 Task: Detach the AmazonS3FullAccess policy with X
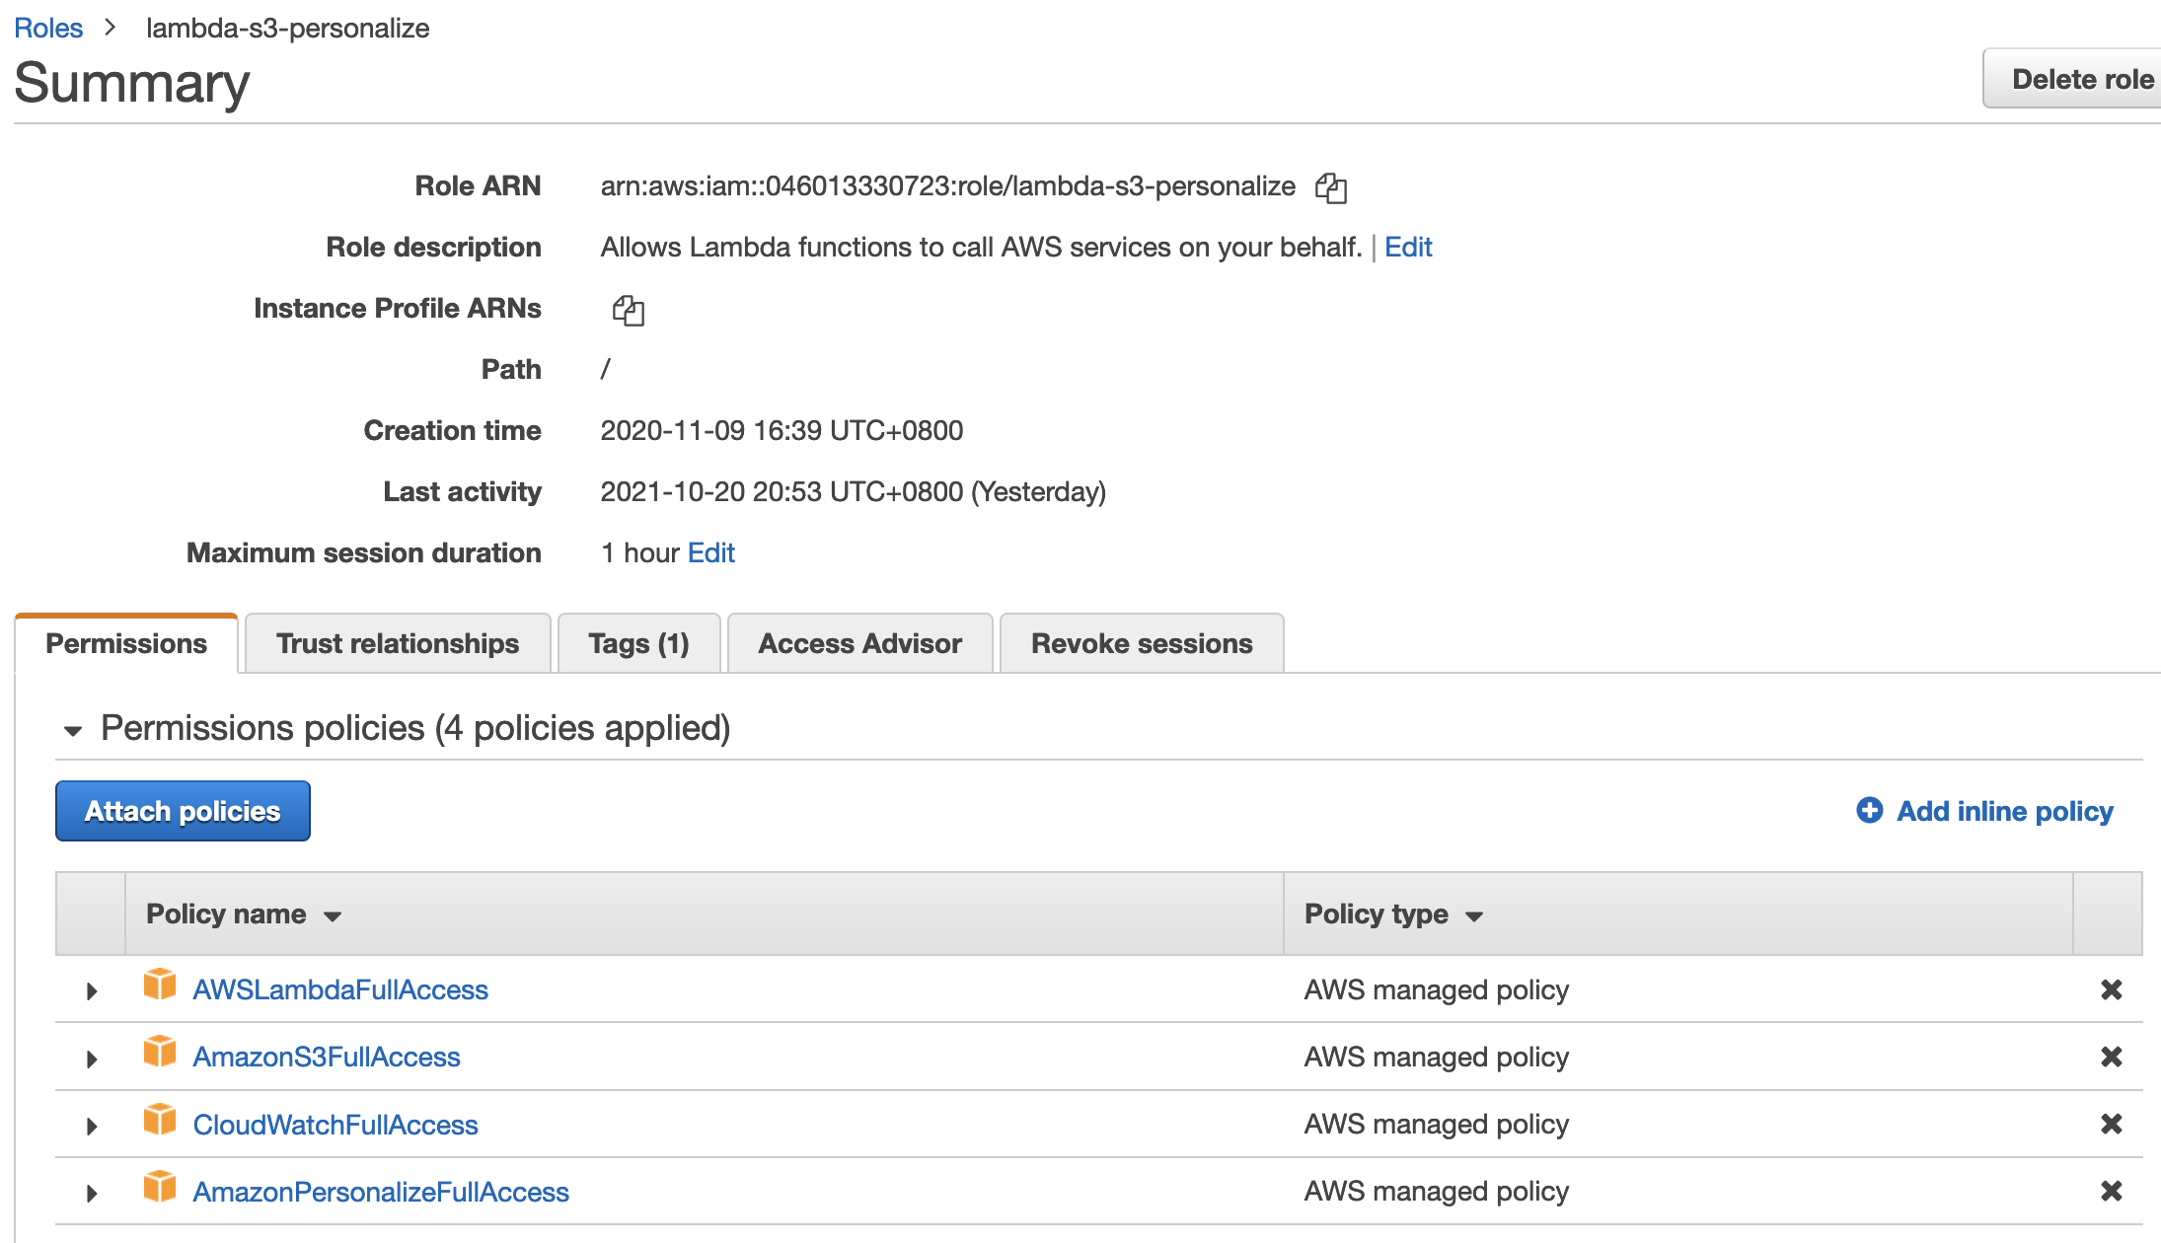tap(2111, 1057)
